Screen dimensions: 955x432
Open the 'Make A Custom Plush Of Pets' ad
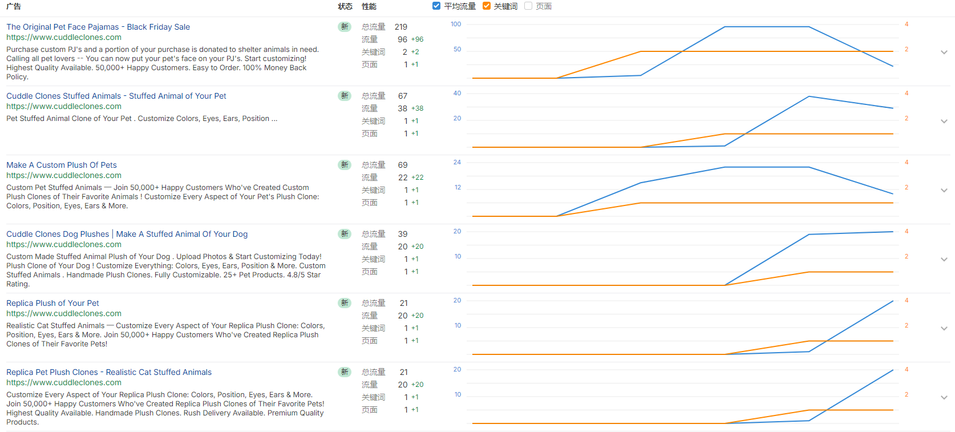62,165
